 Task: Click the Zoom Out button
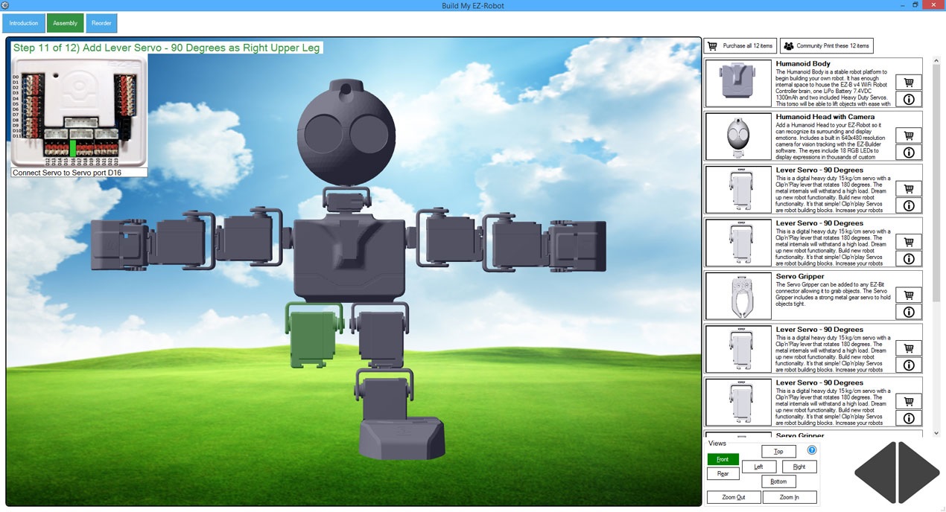733,496
